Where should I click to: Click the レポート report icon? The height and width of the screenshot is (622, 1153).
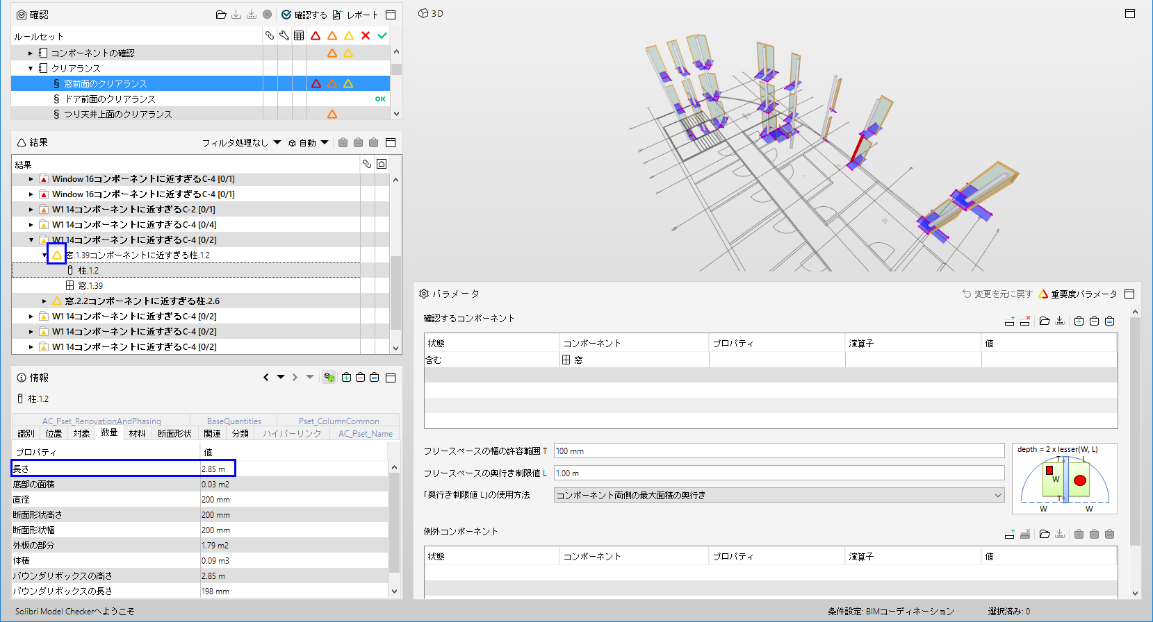[337, 15]
